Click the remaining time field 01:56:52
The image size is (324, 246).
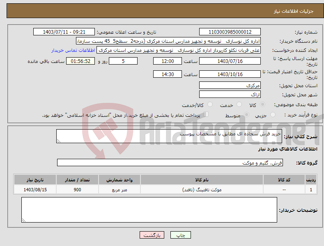point(80,61)
